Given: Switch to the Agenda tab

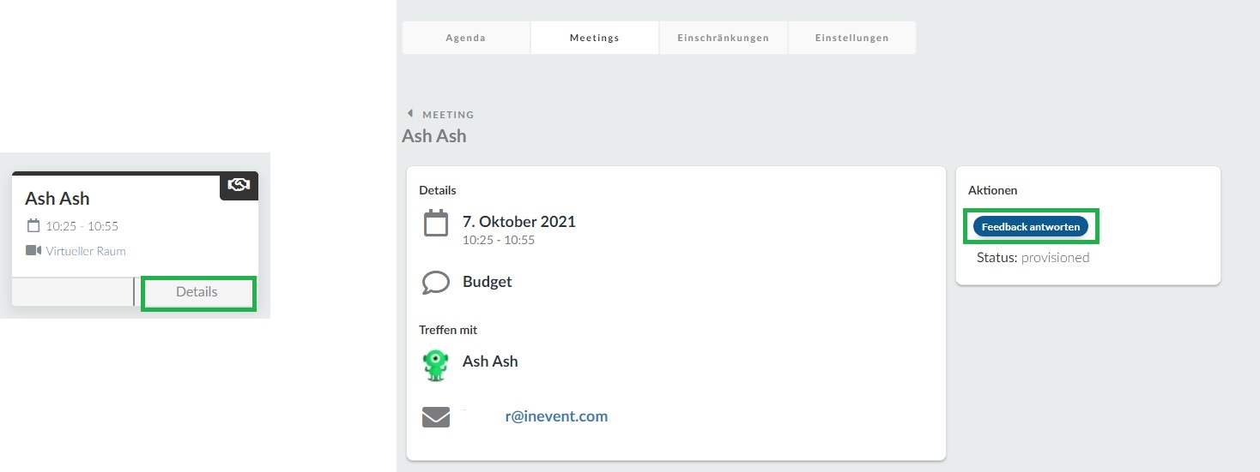Looking at the screenshot, I should coord(466,38).
